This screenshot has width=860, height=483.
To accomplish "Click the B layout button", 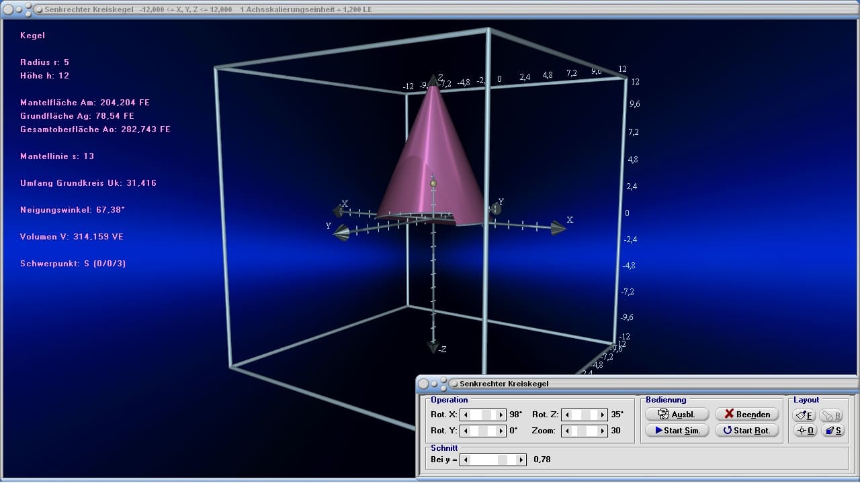I will pos(832,415).
